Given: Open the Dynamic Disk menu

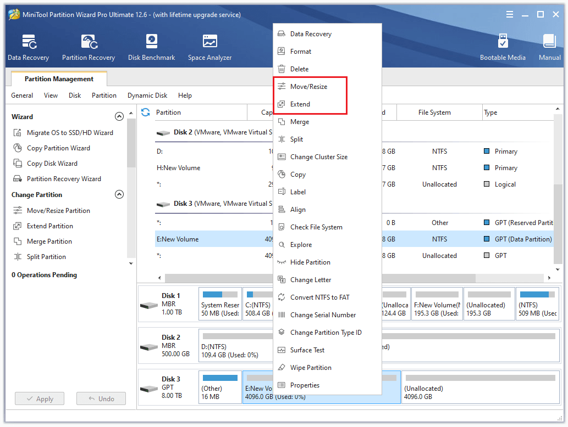Looking at the screenshot, I should click(x=147, y=95).
